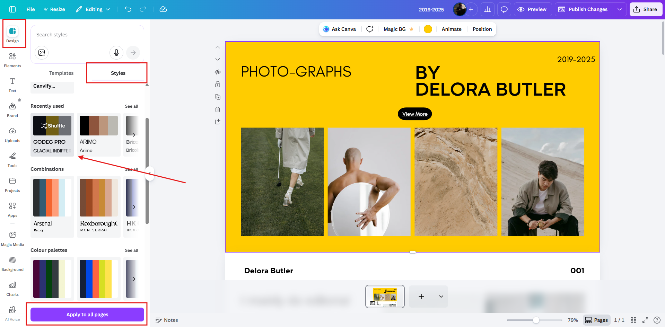Duplicate the page with copy icon
The width and height of the screenshot is (665, 327).
[218, 97]
